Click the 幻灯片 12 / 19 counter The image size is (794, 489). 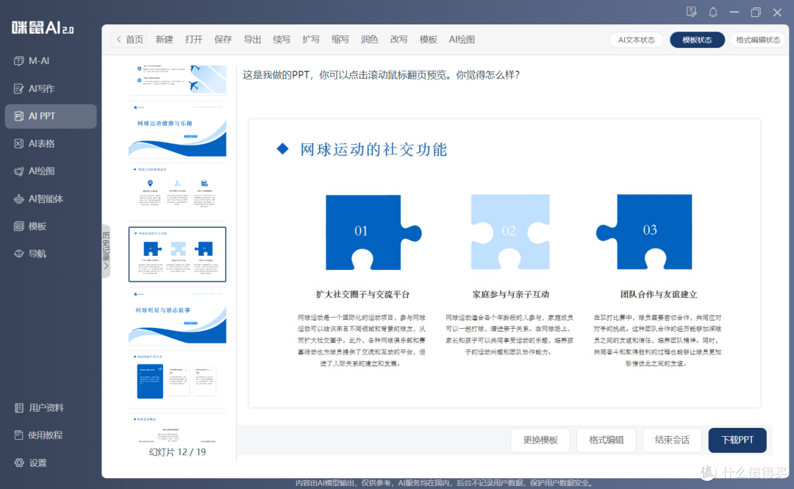point(177,451)
